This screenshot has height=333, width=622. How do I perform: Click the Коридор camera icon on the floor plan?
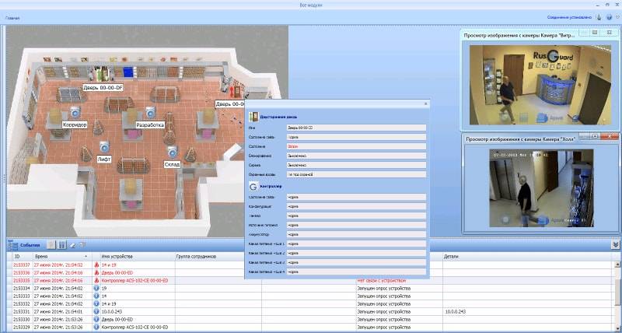[x=75, y=112]
